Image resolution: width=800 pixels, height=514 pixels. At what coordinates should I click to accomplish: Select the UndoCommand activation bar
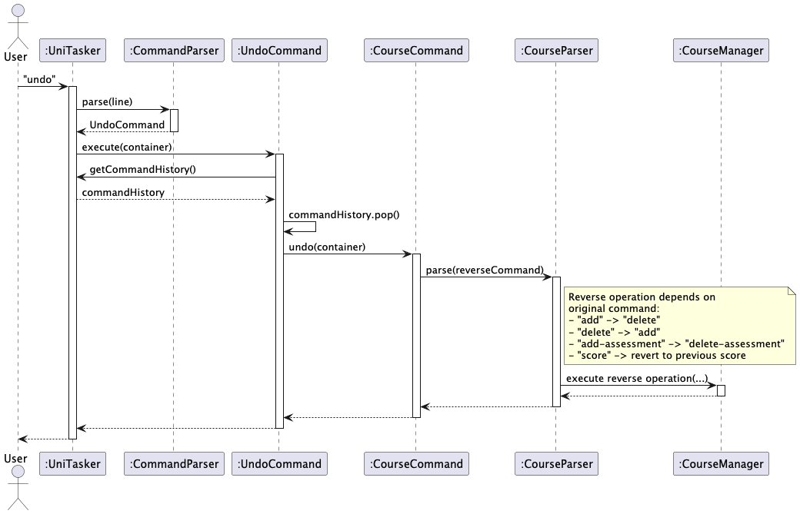coord(279,288)
